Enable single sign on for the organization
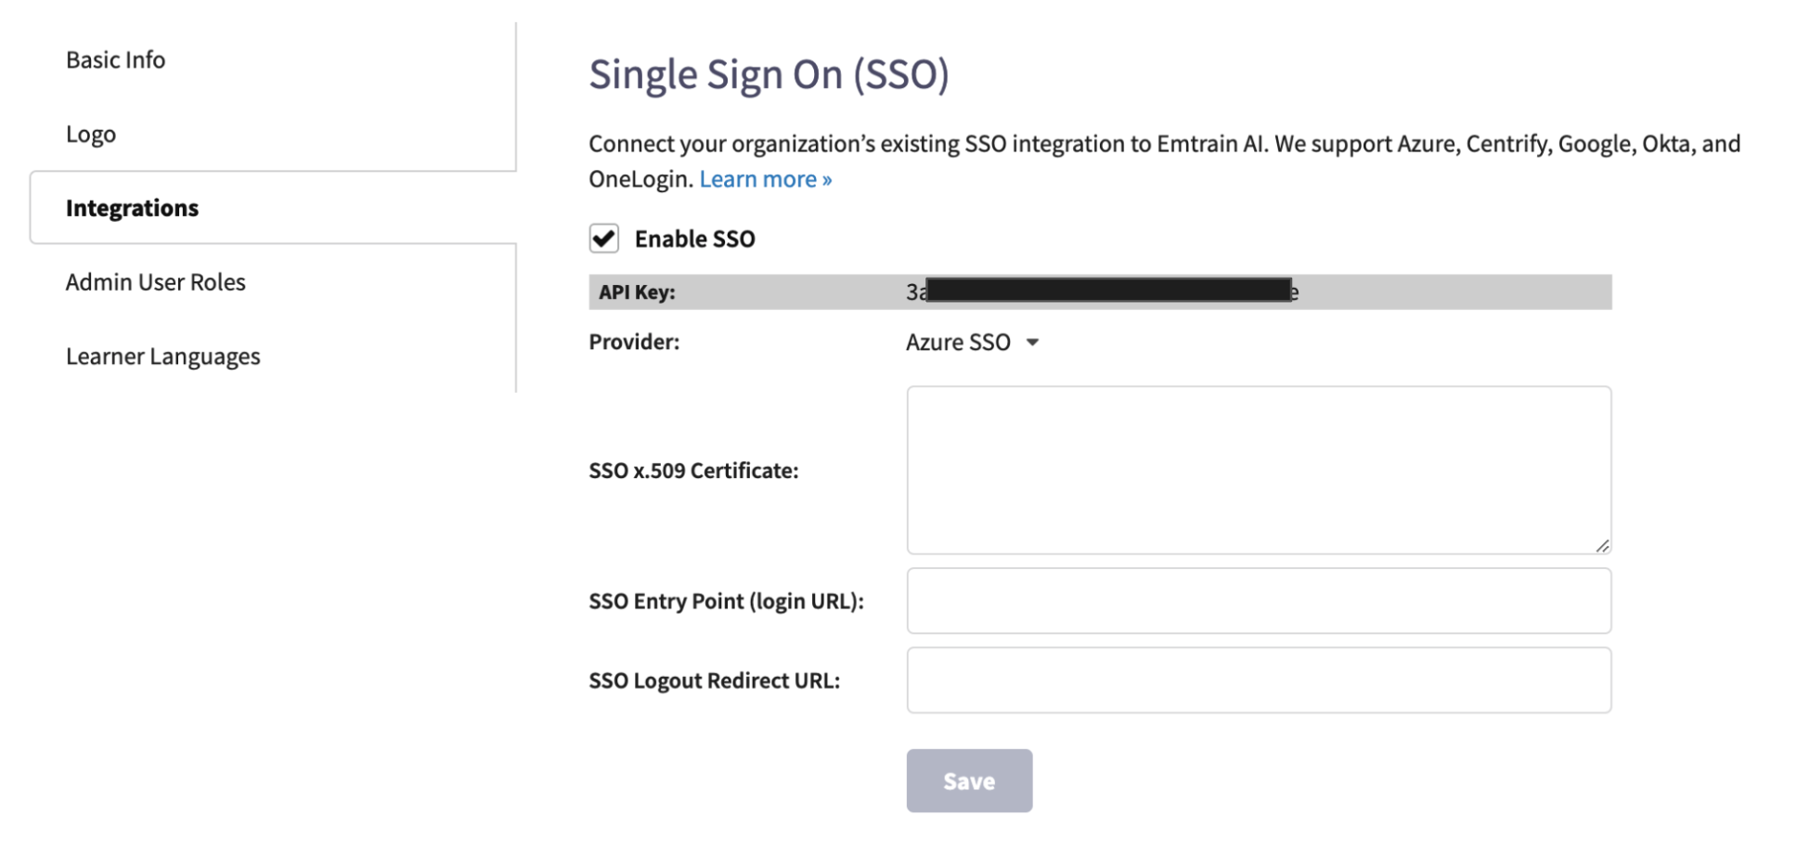Screen dimensions: 1797x856 pos(604,238)
